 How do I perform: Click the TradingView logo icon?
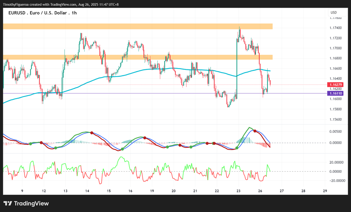click(x=8, y=203)
